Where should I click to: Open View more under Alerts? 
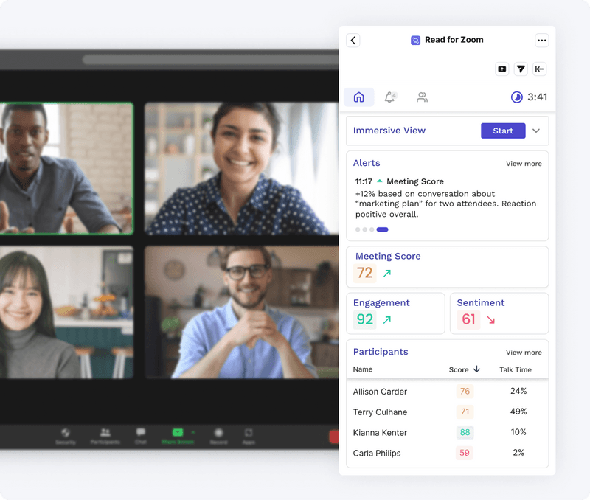coord(524,164)
